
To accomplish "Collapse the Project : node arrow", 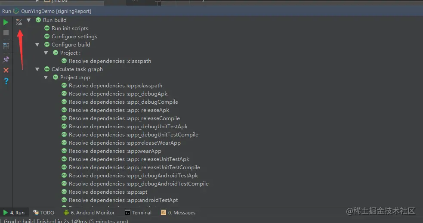I will point(46,53).
